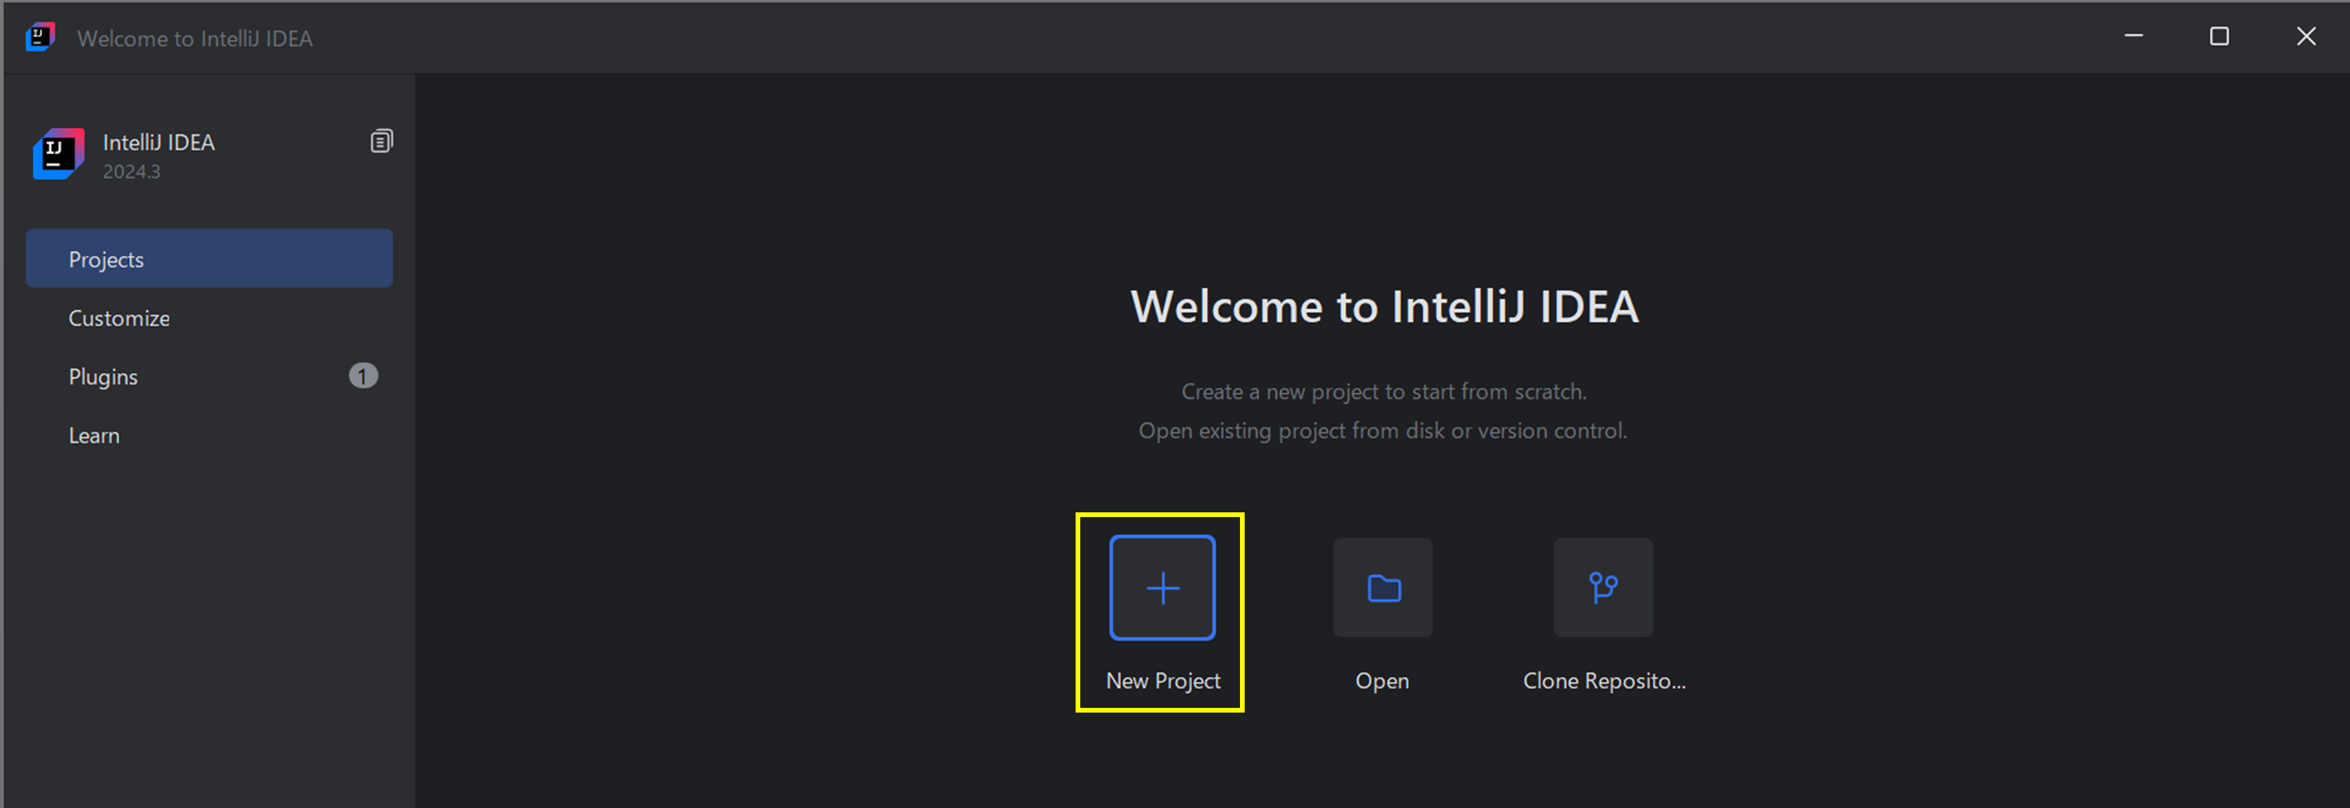
Task: Click the "Clone Reposito..." label
Action: click(1604, 681)
